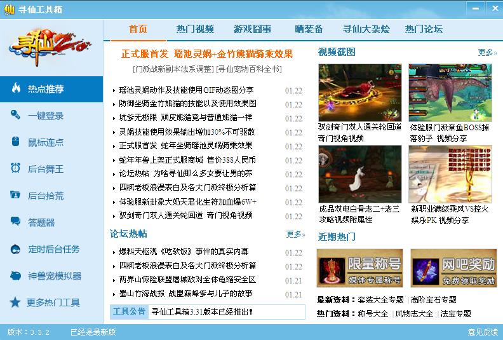This screenshot has height=340, width=503.
Task: Open the 门派战新副本法系调整 link
Action: coord(173,69)
